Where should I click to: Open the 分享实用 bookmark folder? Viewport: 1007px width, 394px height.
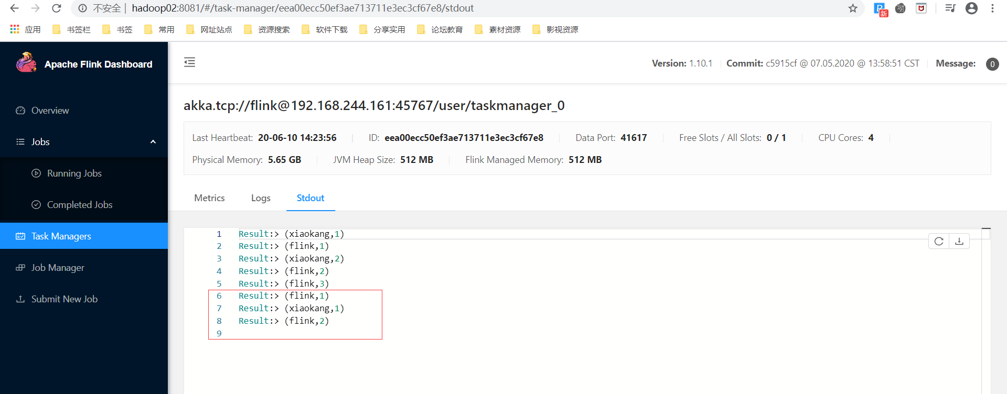(382, 29)
